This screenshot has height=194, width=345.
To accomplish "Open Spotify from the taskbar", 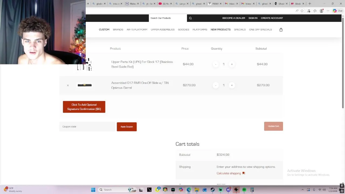I will pos(244,190).
